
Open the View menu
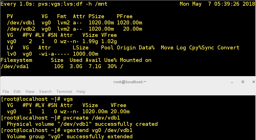[30, 91]
